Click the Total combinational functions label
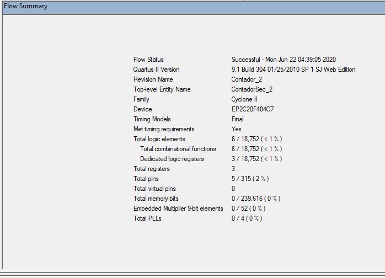The height and width of the screenshot is (278, 385). (178, 149)
